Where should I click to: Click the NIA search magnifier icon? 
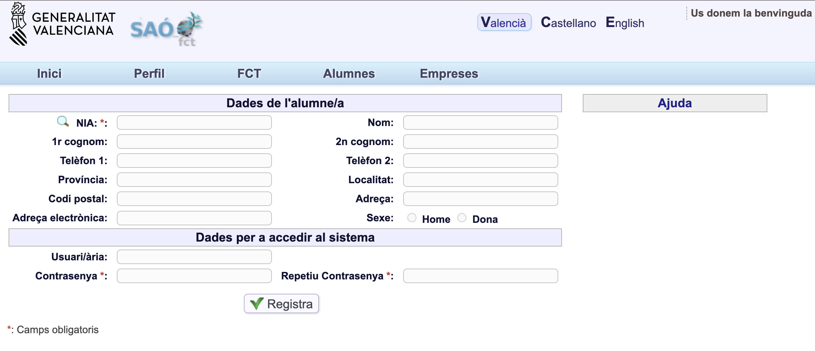click(63, 121)
